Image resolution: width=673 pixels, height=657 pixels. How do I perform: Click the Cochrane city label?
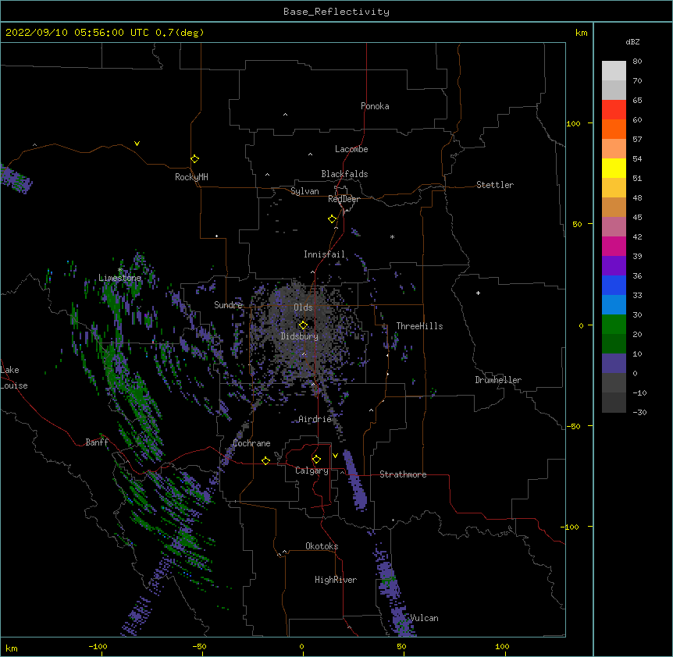coord(251,443)
